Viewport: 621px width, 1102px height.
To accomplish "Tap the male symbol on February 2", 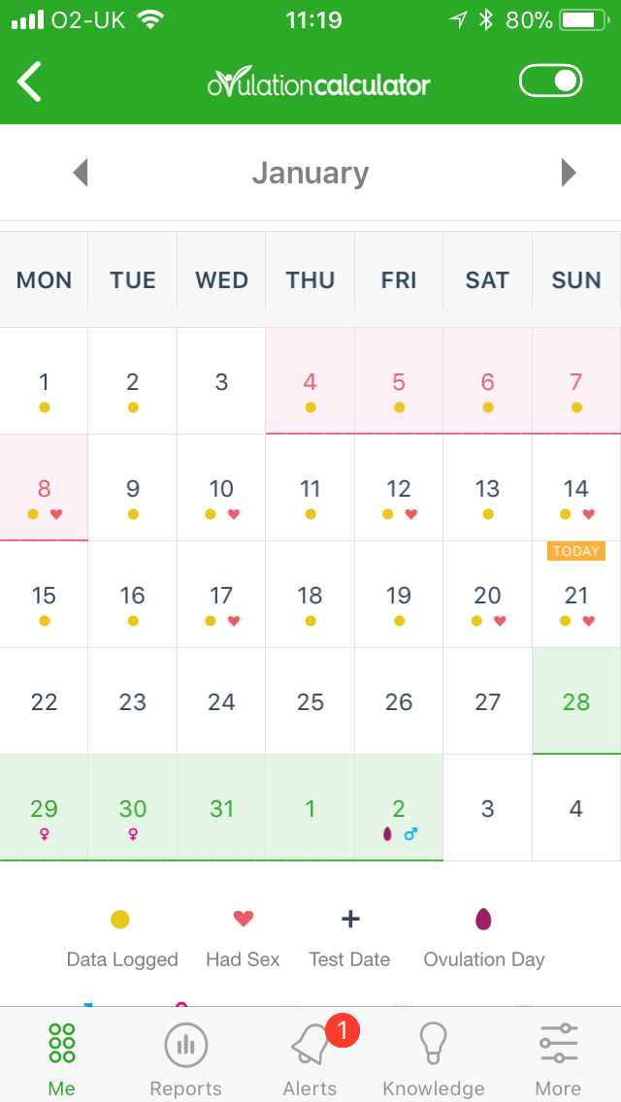I will point(411,834).
